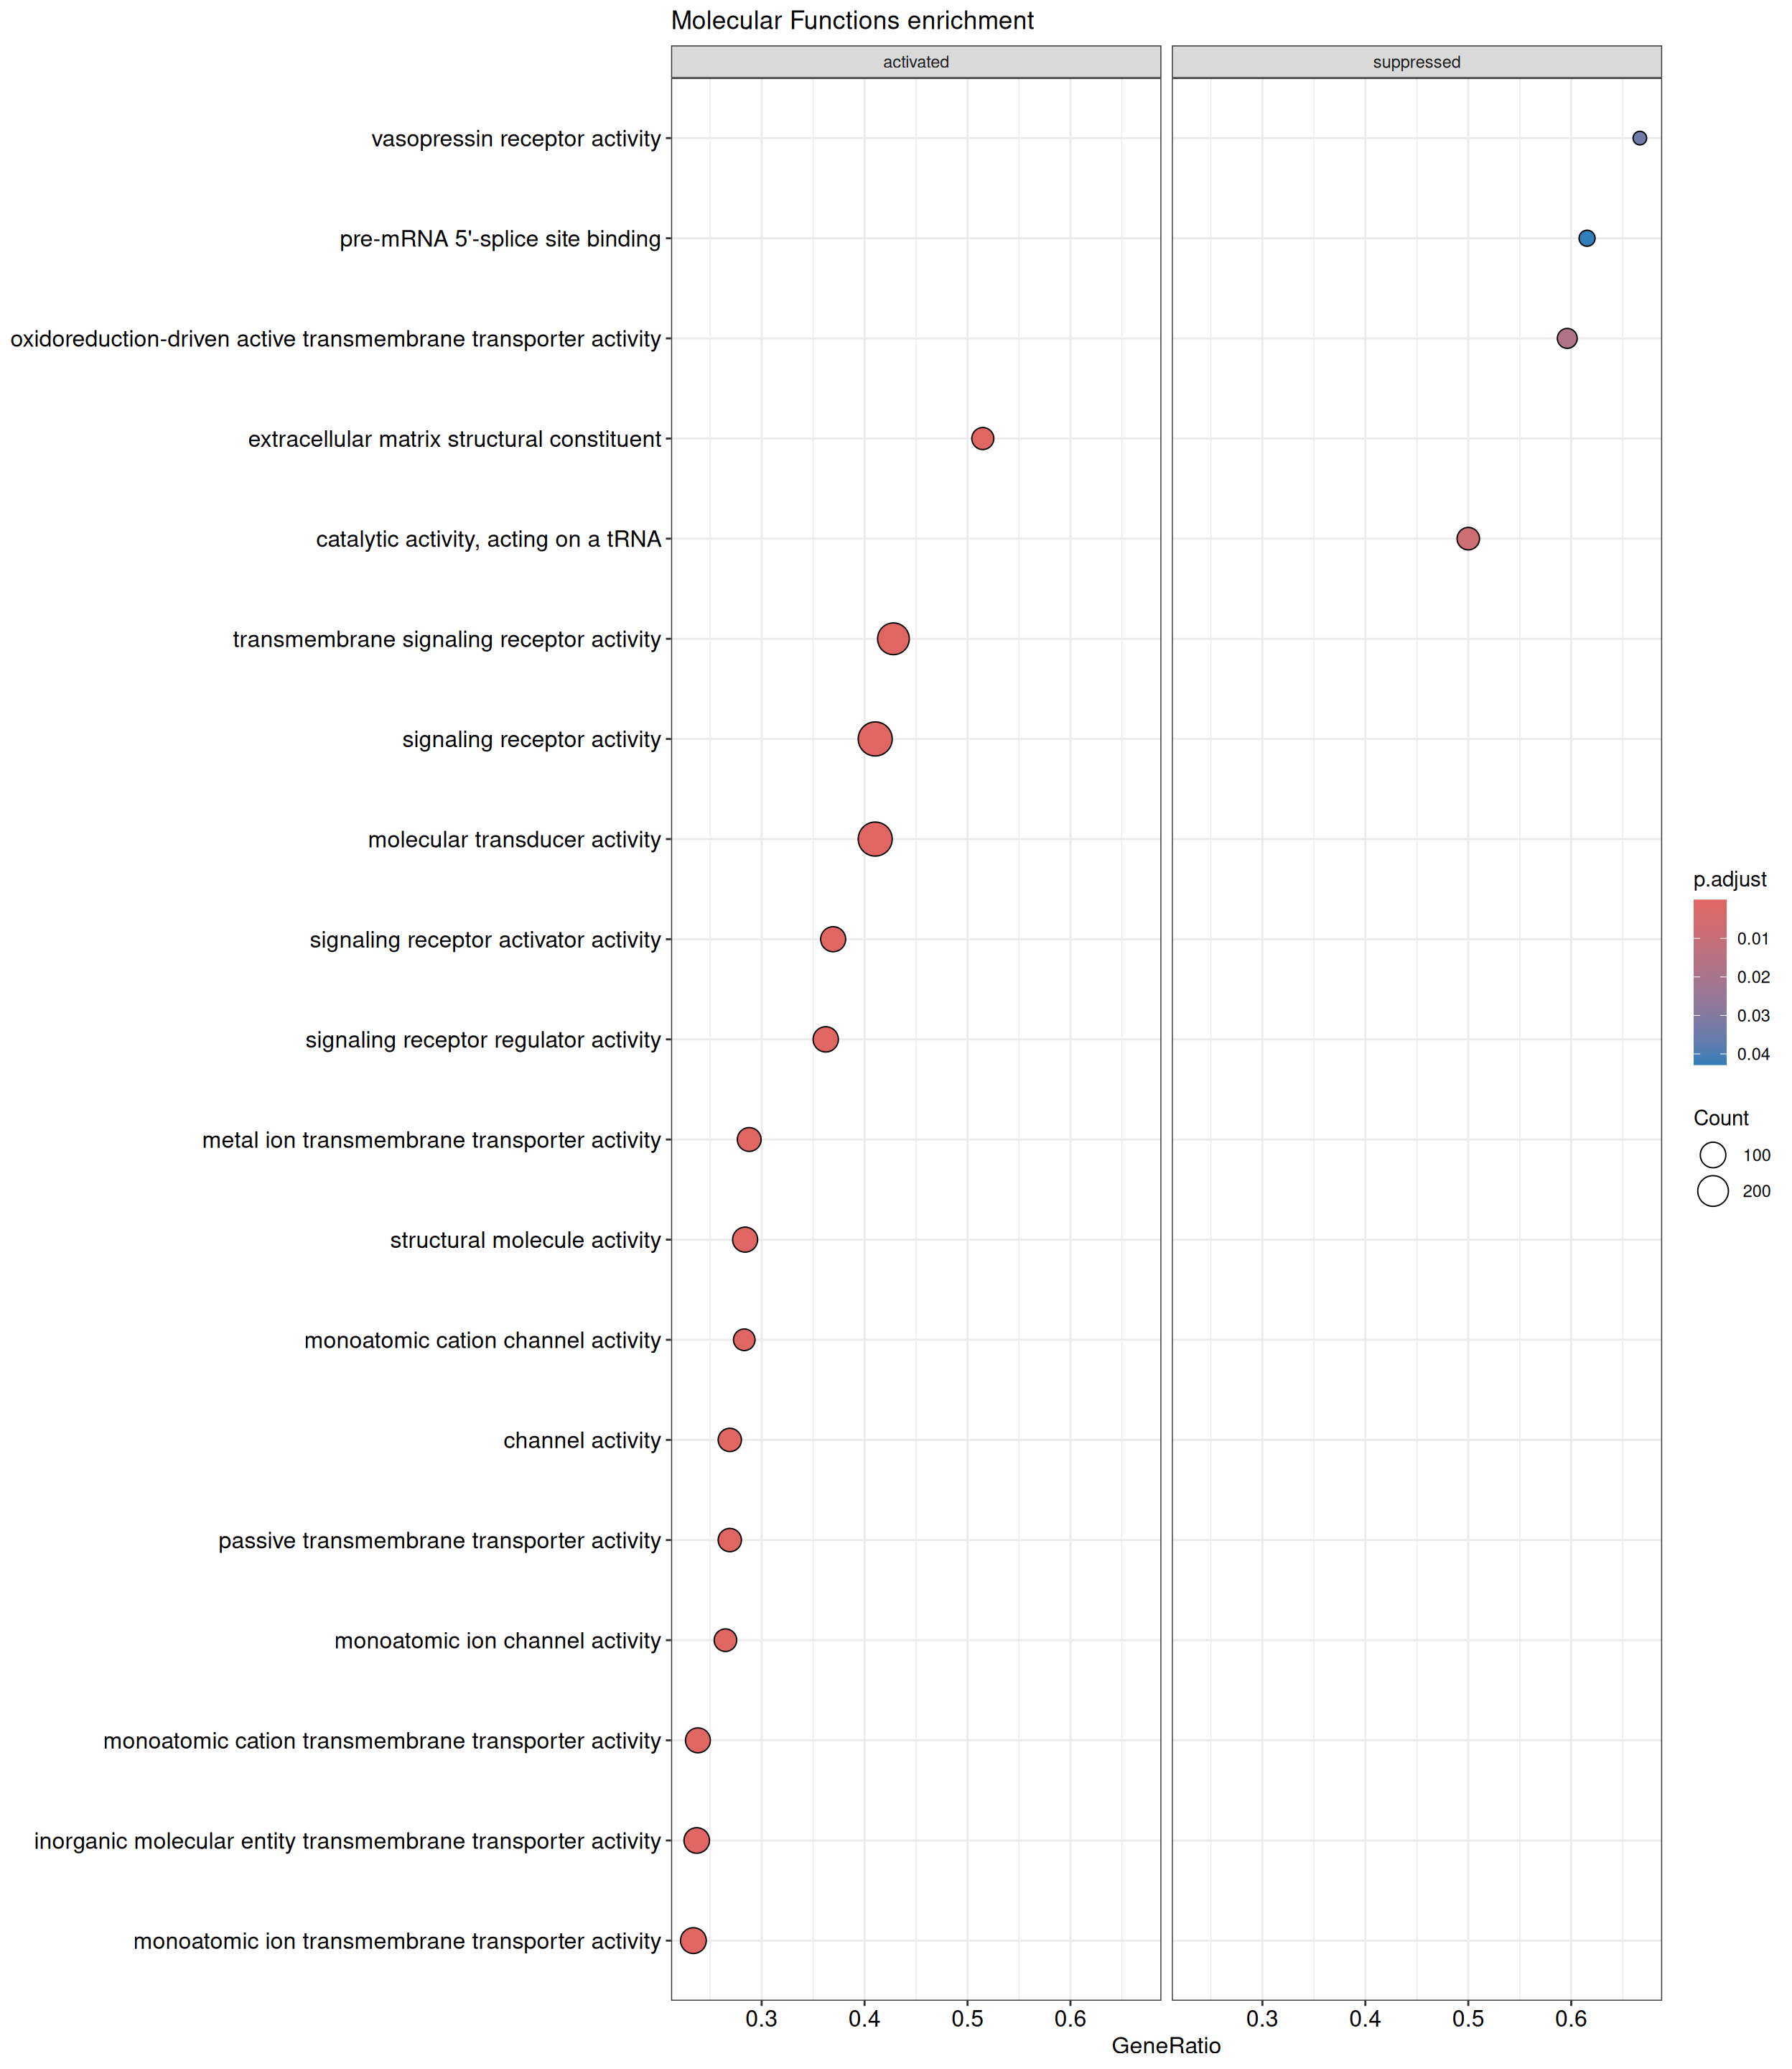Click the pre-mRNA 5'-splice site binding dot
1792x2069 pixels.
point(1587,238)
